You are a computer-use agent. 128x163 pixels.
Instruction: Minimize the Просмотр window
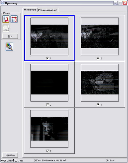point(115,3)
